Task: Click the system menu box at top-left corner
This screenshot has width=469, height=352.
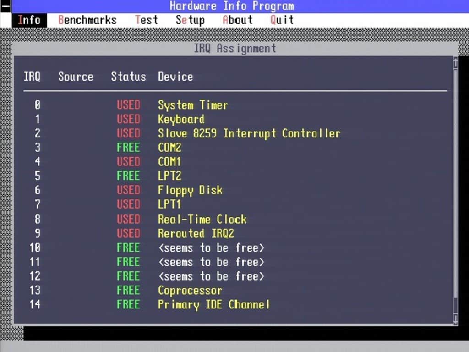Action: (x=5, y=6)
